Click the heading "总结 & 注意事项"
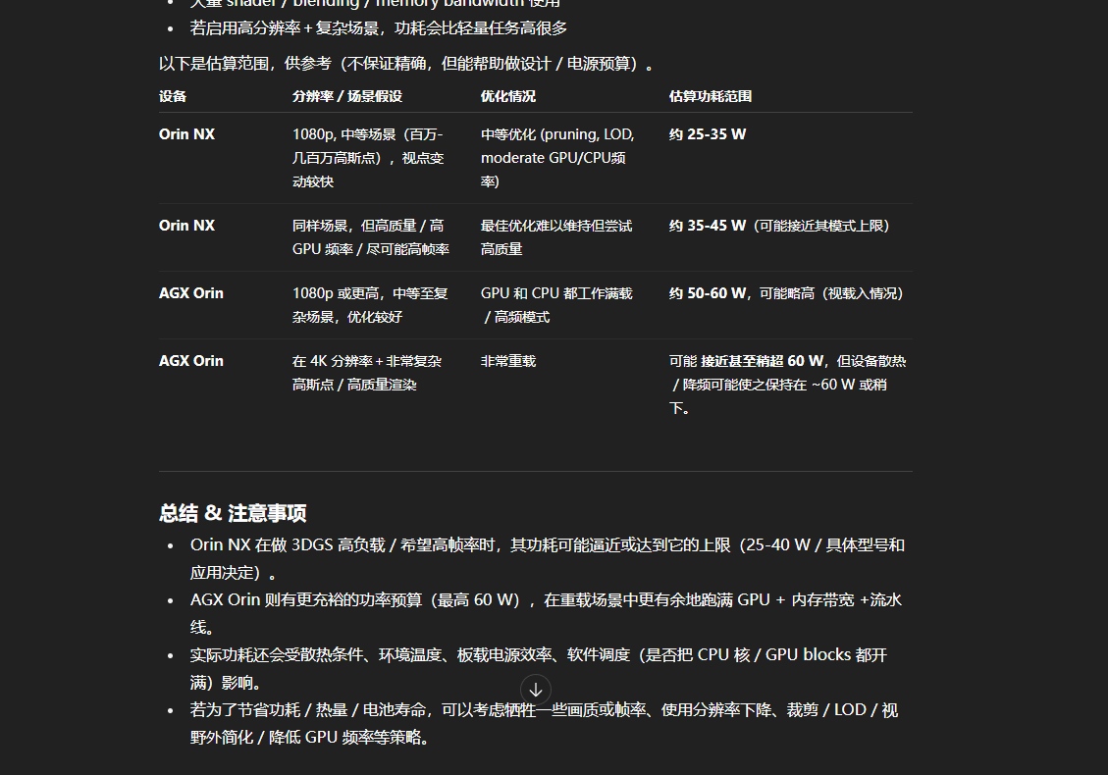 (233, 513)
